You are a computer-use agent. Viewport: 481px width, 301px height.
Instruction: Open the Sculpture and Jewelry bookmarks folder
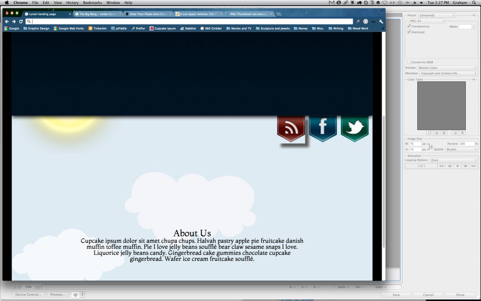(x=273, y=28)
